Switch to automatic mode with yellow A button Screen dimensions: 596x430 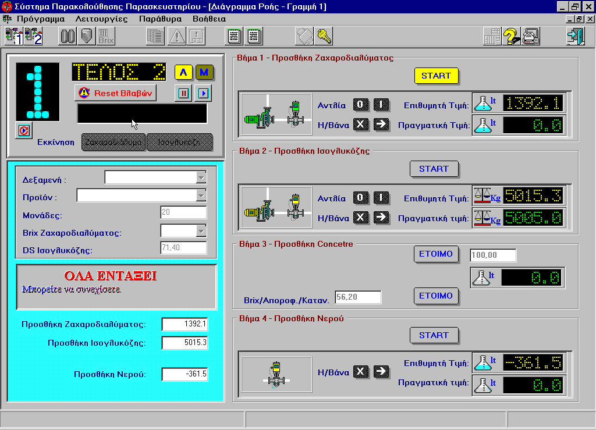(184, 72)
